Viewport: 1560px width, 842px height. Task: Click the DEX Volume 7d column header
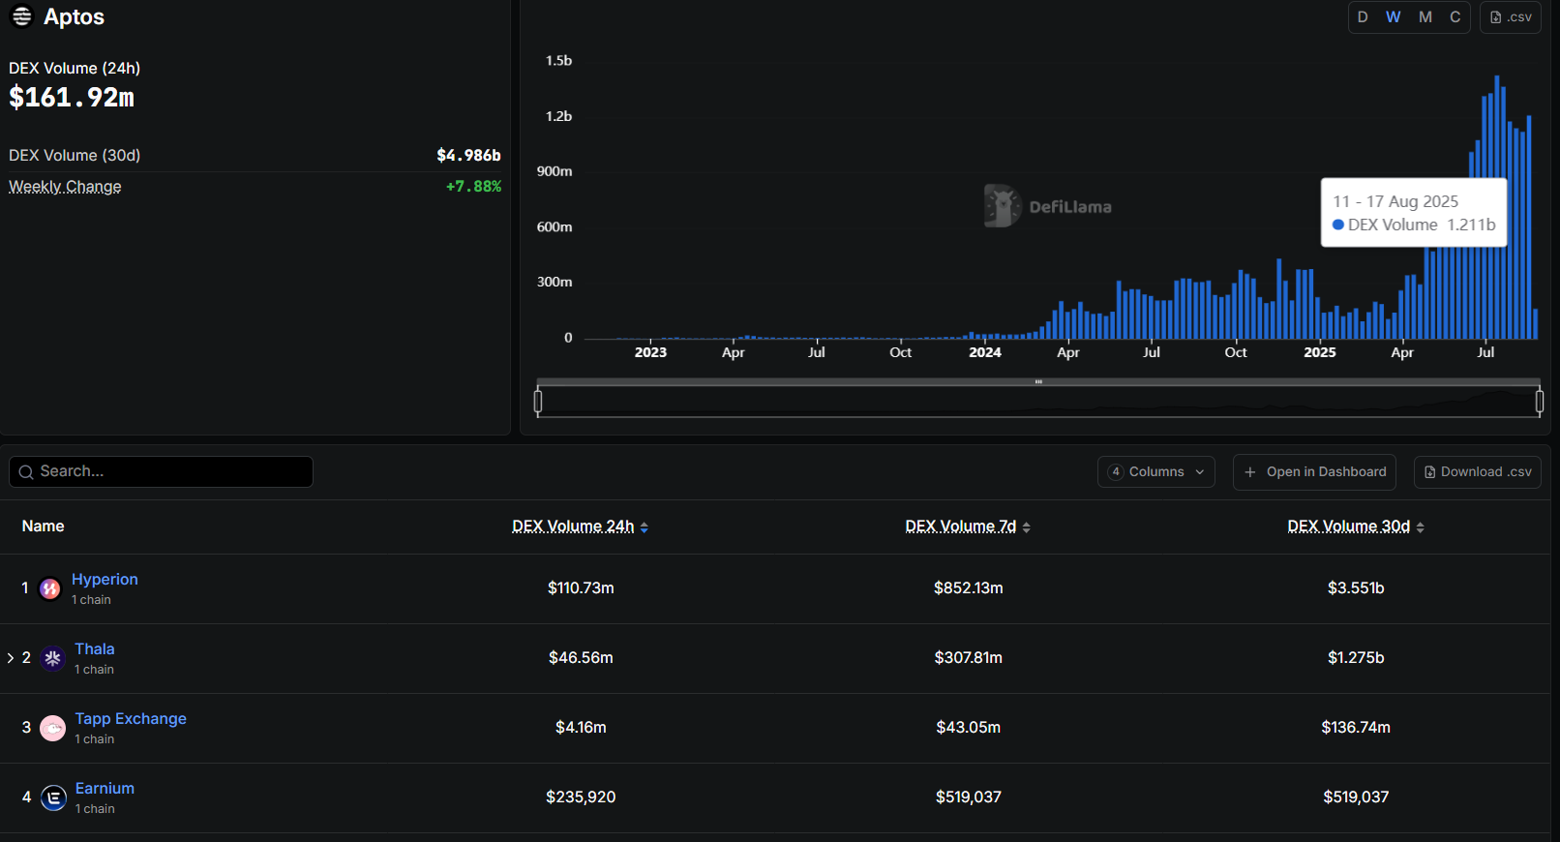[x=961, y=526]
